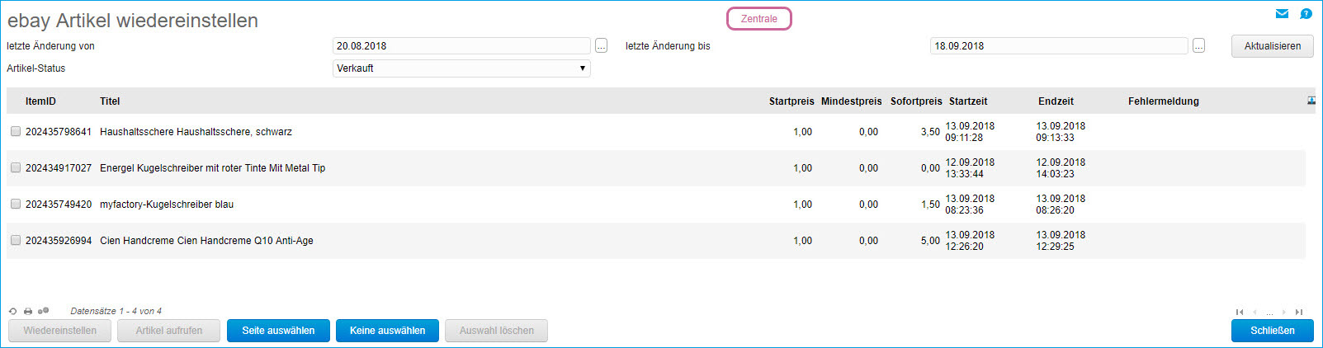Click the table export icon in header
Screen dimensions: 1323x348
click(x=1311, y=101)
